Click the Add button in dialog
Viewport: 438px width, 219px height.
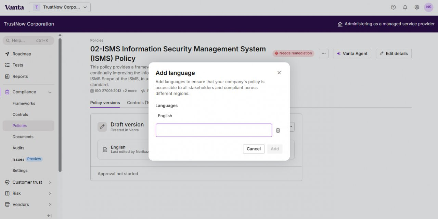(x=274, y=149)
